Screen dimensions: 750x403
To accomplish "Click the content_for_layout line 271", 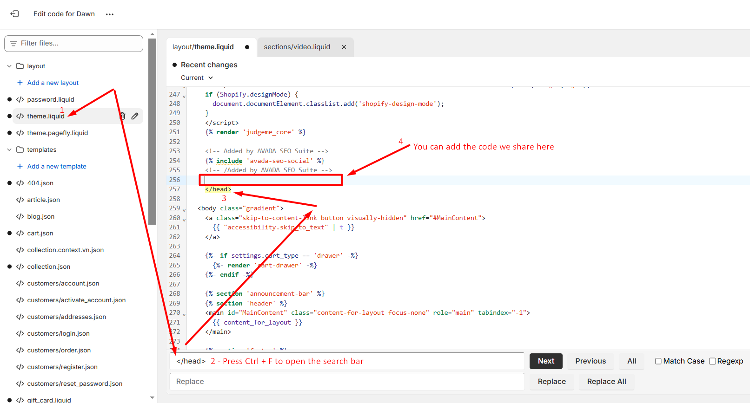I will 257,322.
